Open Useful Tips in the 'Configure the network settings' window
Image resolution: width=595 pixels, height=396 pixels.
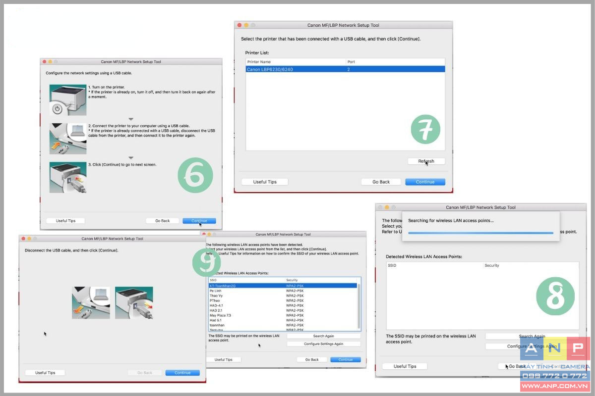pyautogui.click(x=65, y=221)
